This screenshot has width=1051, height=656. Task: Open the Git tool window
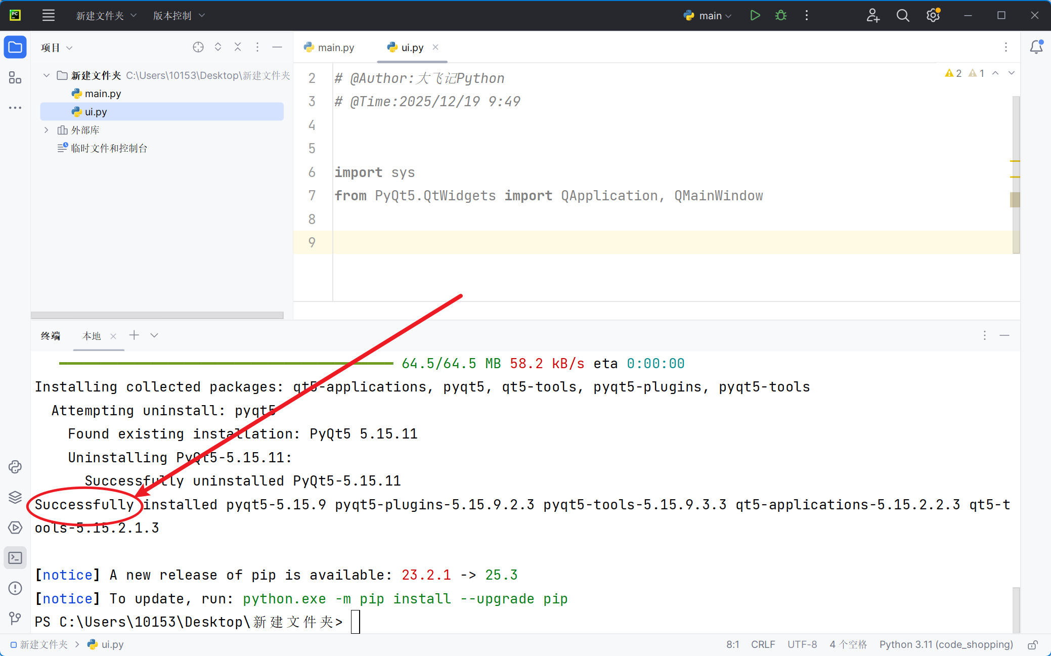tap(15, 619)
